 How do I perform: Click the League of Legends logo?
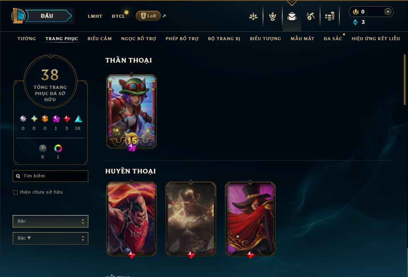coord(18,15)
